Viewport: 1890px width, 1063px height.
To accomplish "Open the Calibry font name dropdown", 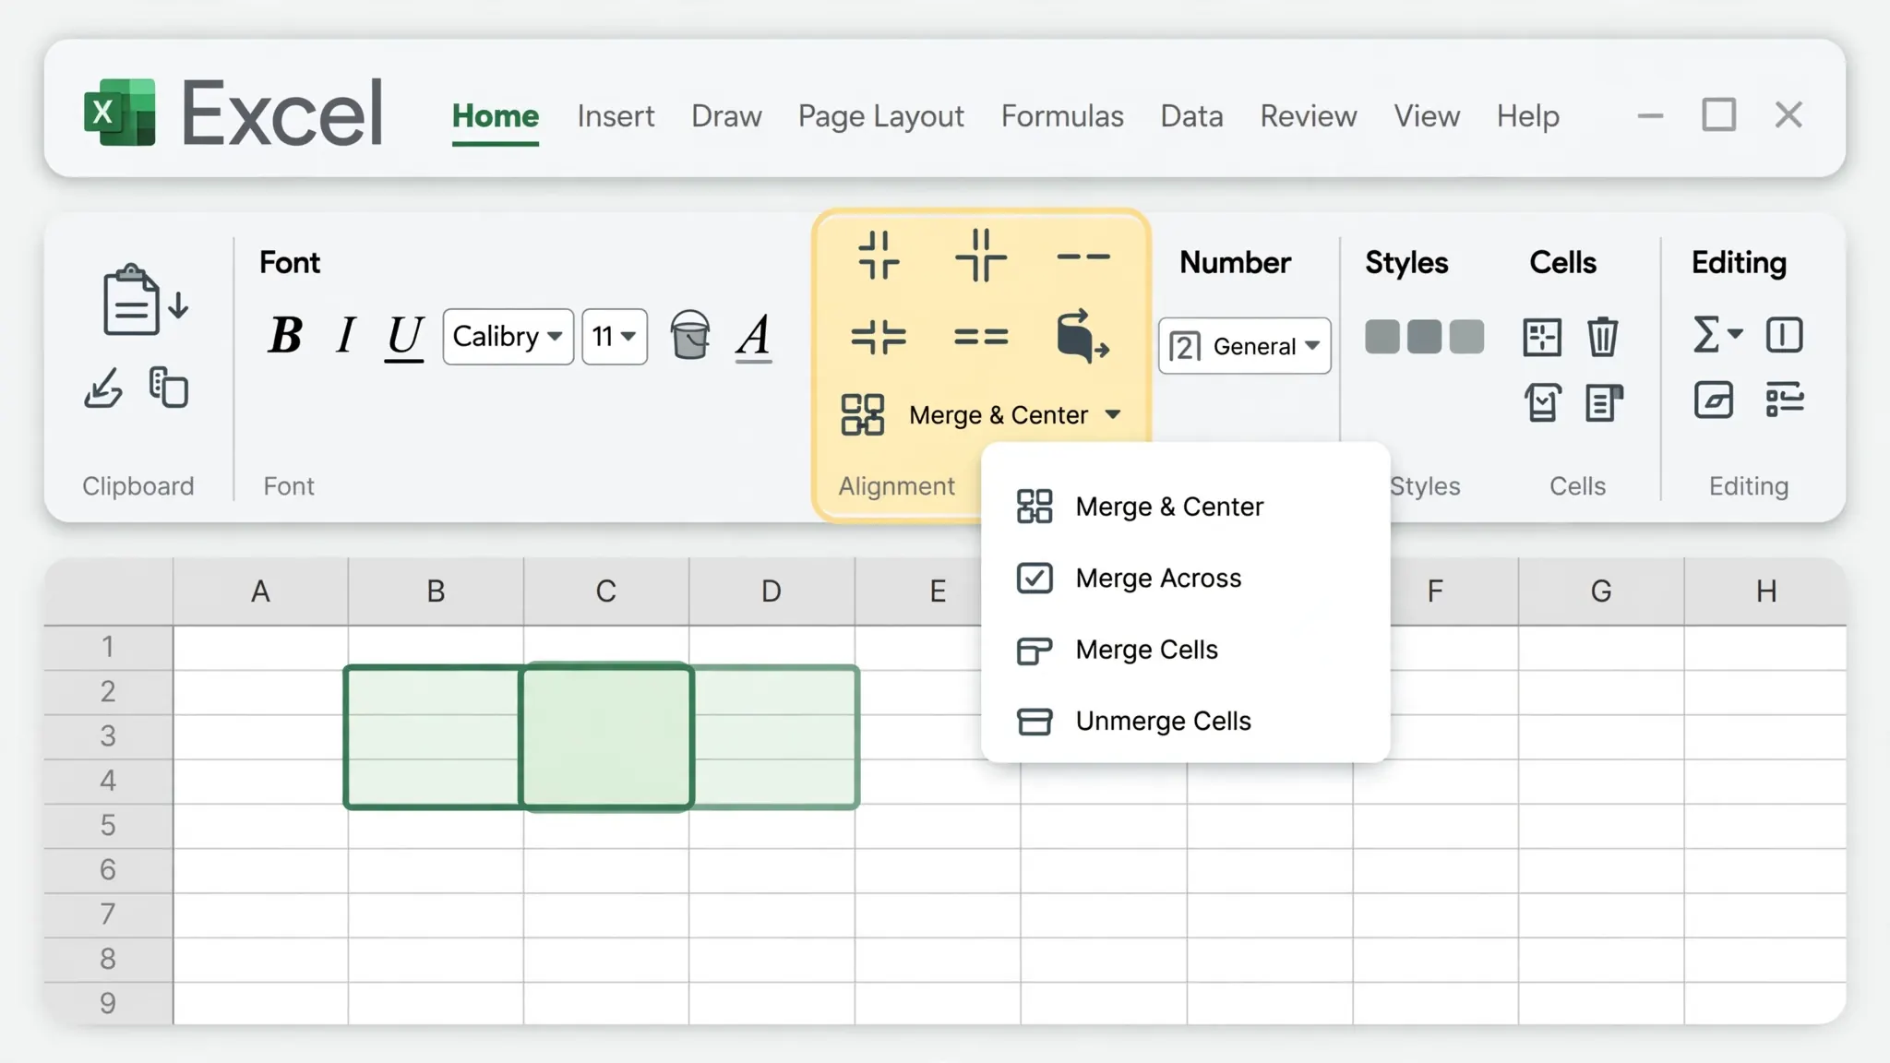I will tap(508, 337).
